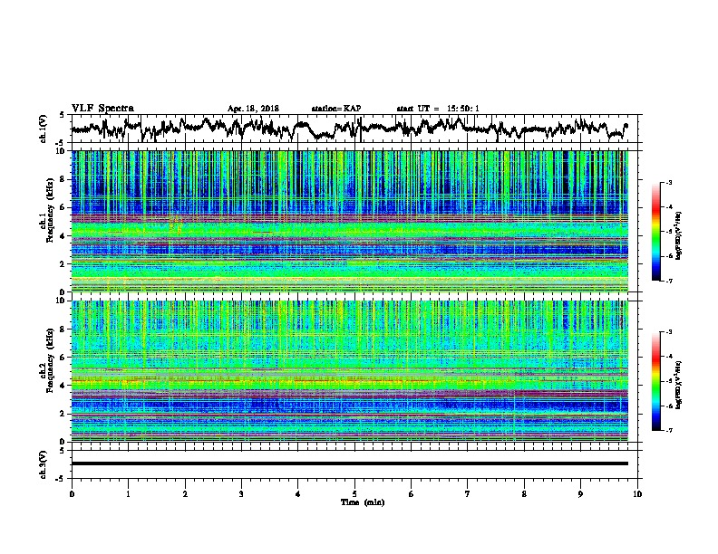Screen dimensions: 718x554
Task: Click time axis tick label 0
Action: pos(72,494)
